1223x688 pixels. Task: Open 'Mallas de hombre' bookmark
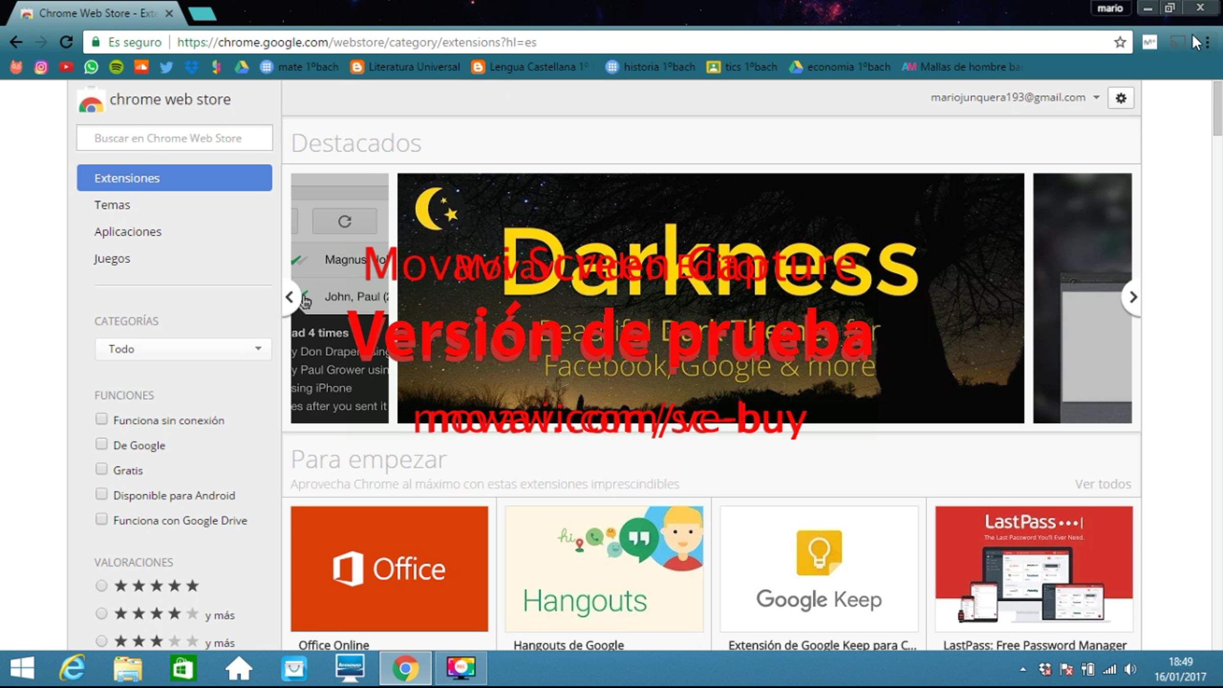(962, 67)
